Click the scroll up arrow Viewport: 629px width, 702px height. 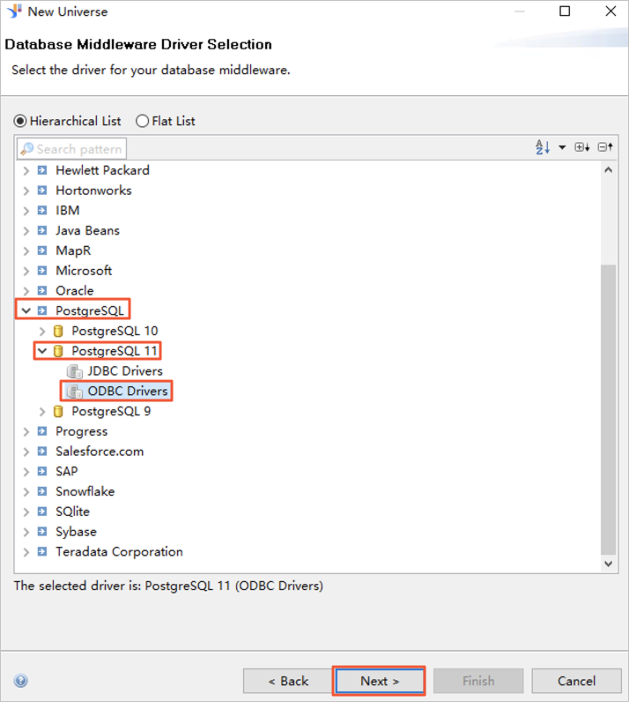[x=609, y=170]
